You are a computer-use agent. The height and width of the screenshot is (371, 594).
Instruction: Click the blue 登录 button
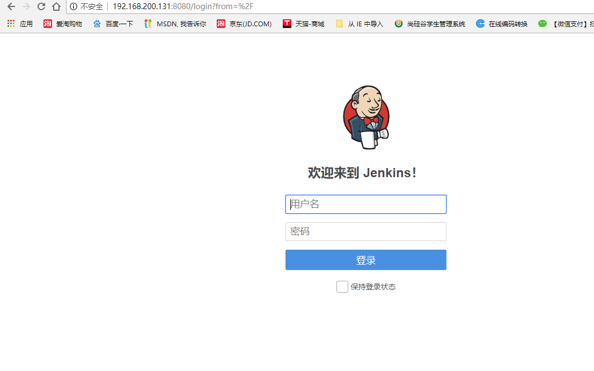click(366, 260)
